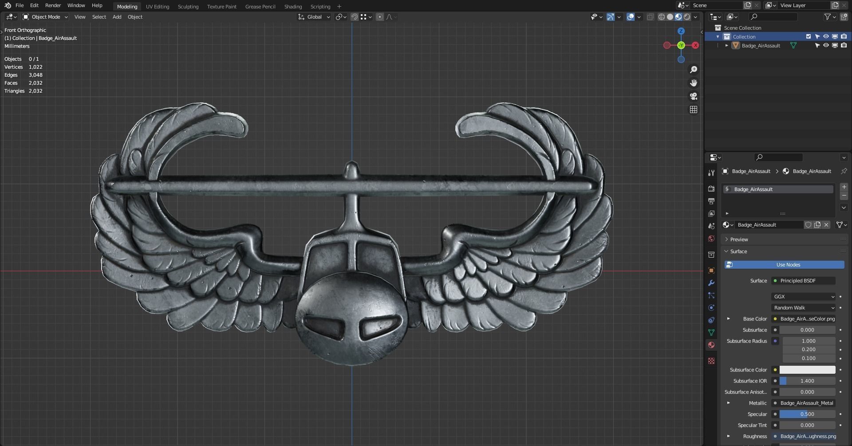The height and width of the screenshot is (446, 852).
Task: Switch to wireframe viewport shading
Action: point(662,17)
